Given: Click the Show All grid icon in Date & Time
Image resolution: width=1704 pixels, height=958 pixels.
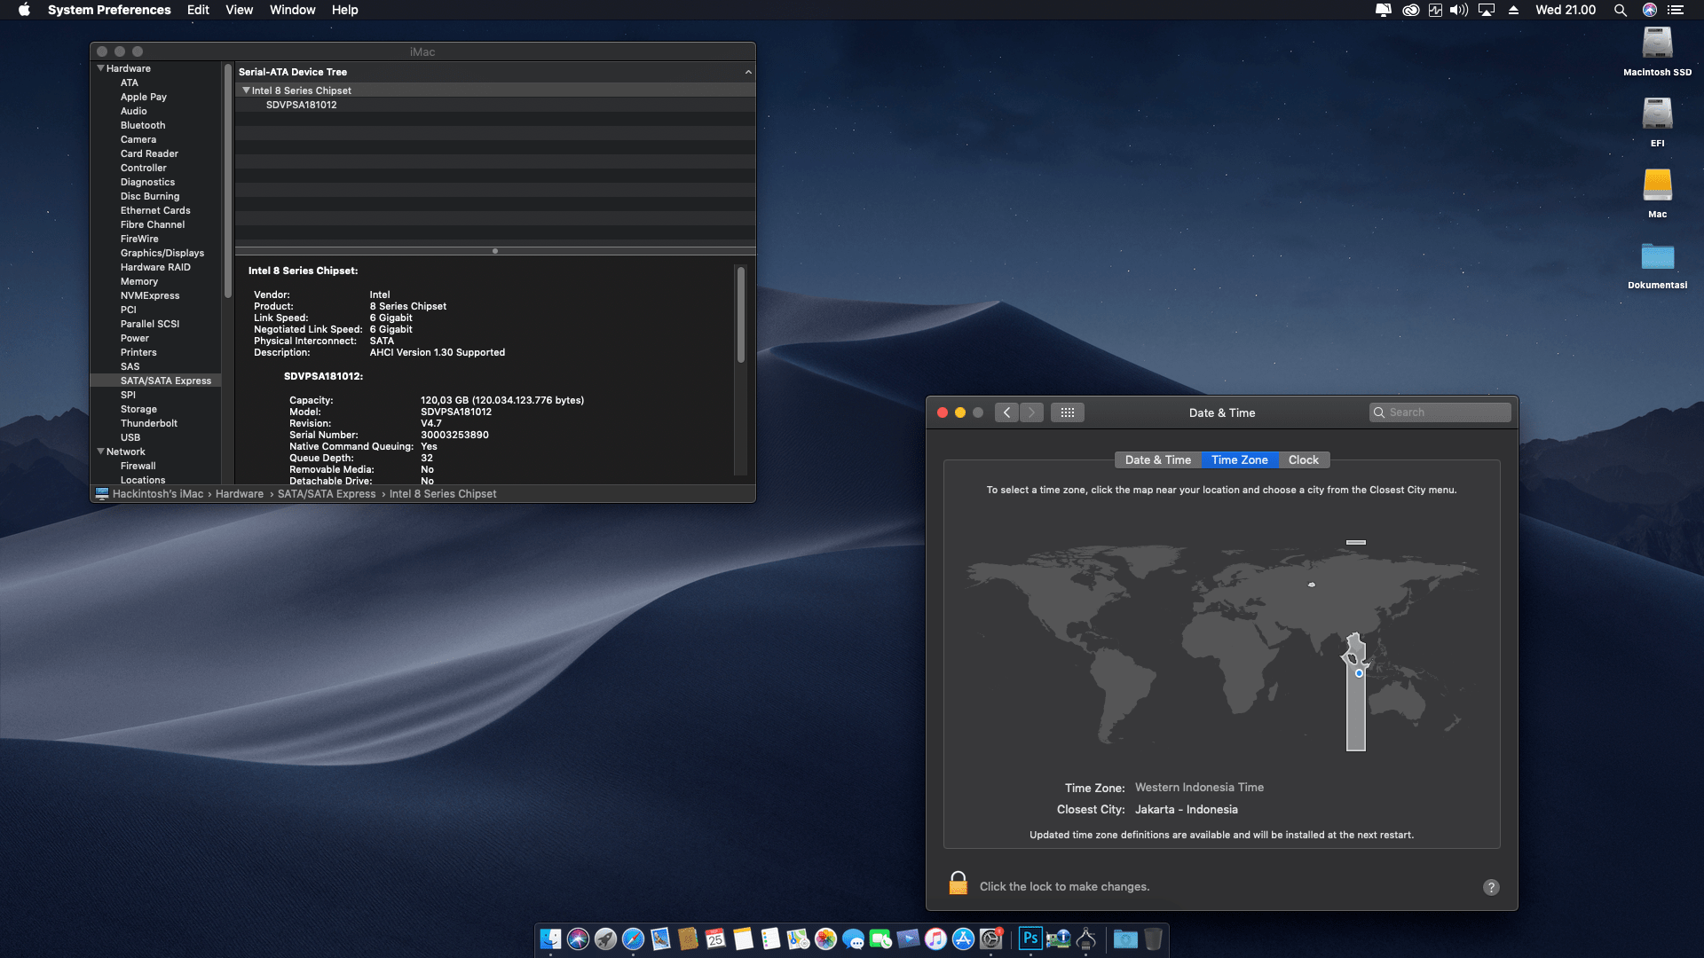Looking at the screenshot, I should (1068, 412).
